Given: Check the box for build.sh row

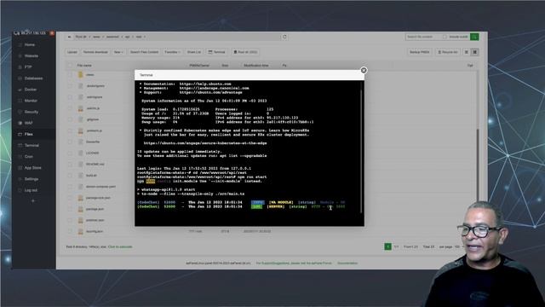Looking at the screenshot, I should [70, 175].
